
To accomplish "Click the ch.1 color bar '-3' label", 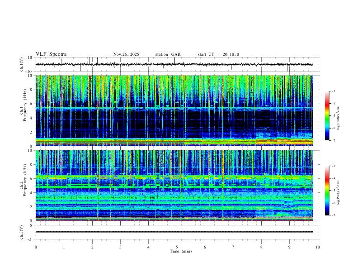I will pos(333,91).
